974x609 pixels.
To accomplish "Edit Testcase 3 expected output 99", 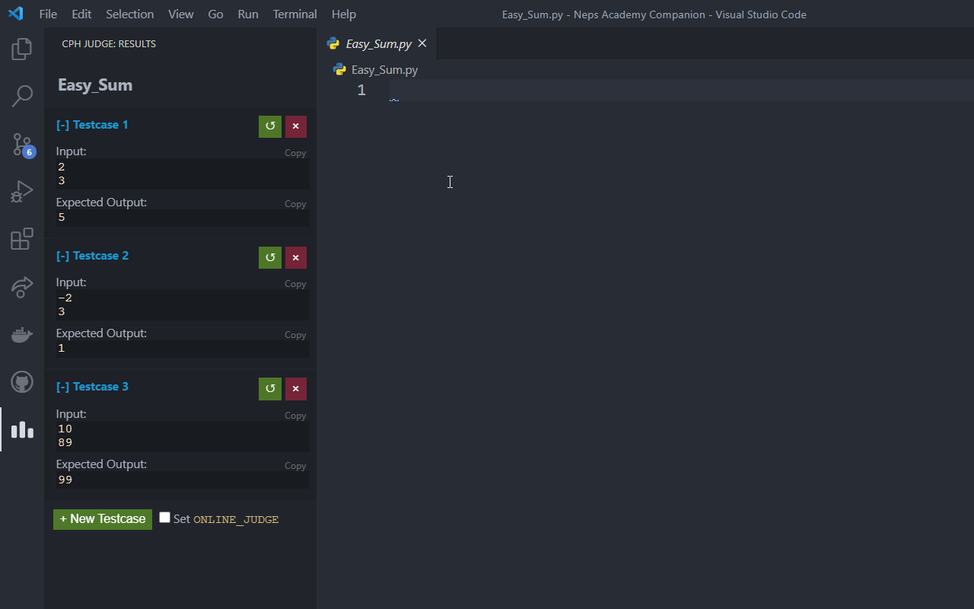I will click(x=183, y=480).
